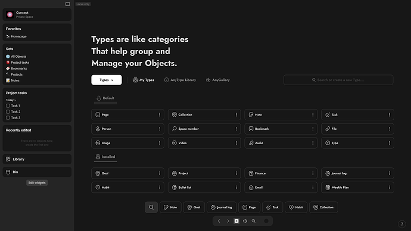The width and height of the screenshot is (411, 231).
Task: Click the Project type icon
Action: pyautogui.click(x=175, y=173)
